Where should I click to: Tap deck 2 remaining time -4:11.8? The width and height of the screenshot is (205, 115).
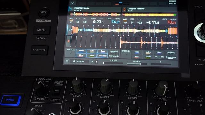[x=153, y=22]
